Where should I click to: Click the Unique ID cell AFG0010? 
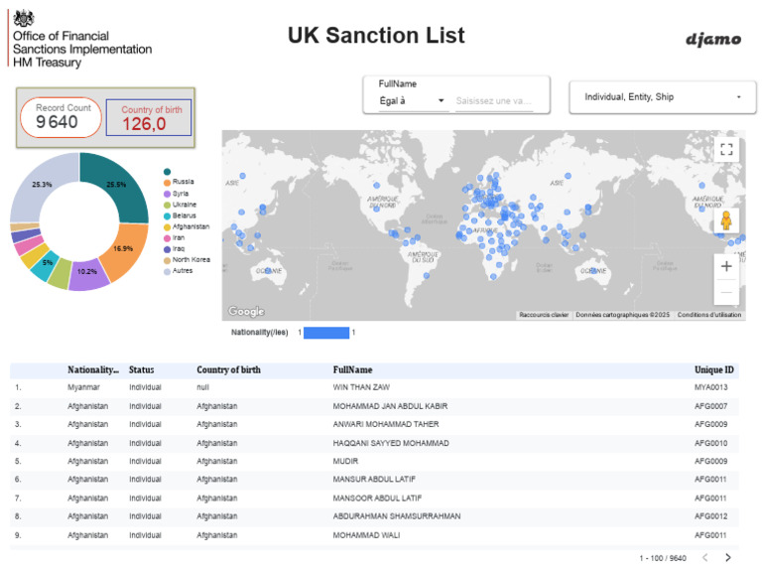tap(711, 443)
